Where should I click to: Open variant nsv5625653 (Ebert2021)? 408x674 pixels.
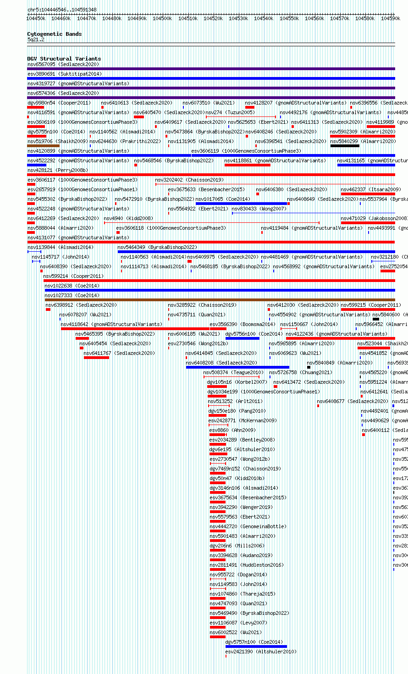click(258, 122)
